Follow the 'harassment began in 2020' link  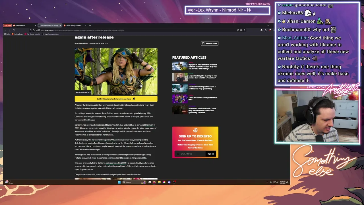click(103, 140)
